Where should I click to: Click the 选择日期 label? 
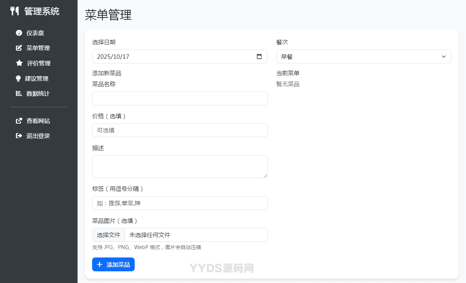(104, 42)
